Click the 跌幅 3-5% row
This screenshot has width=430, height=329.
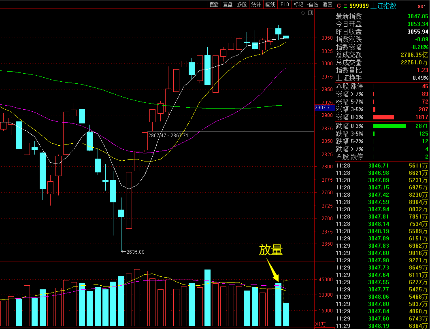382,134
